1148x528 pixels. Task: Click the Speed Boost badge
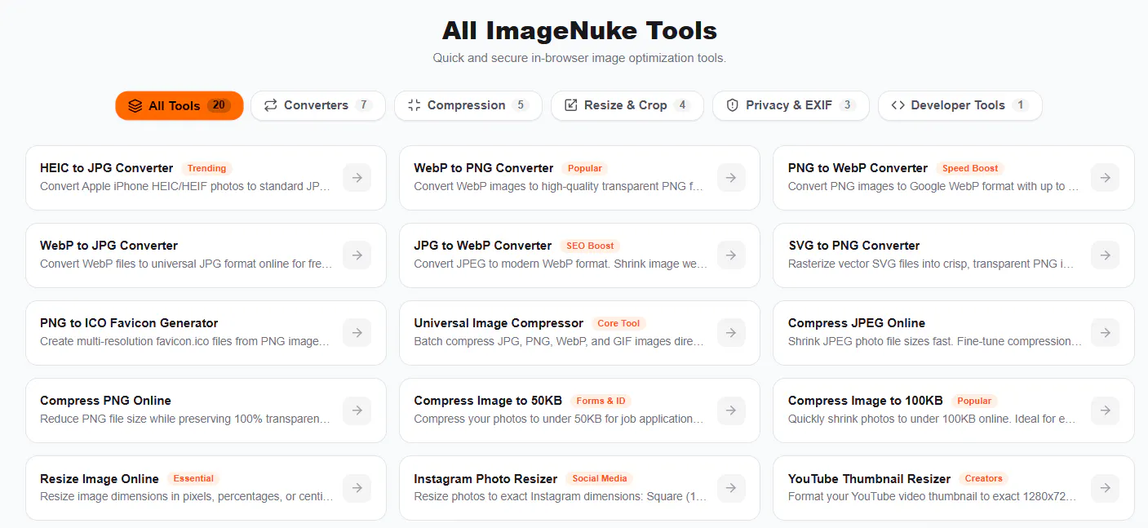tap(970, 168)
